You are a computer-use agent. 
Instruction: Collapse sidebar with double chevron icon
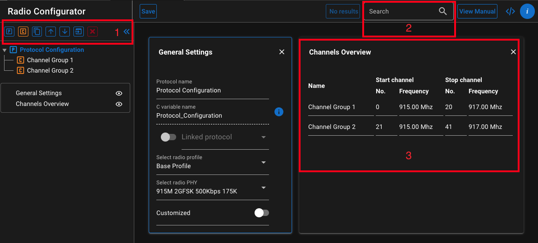coord(127,32)
